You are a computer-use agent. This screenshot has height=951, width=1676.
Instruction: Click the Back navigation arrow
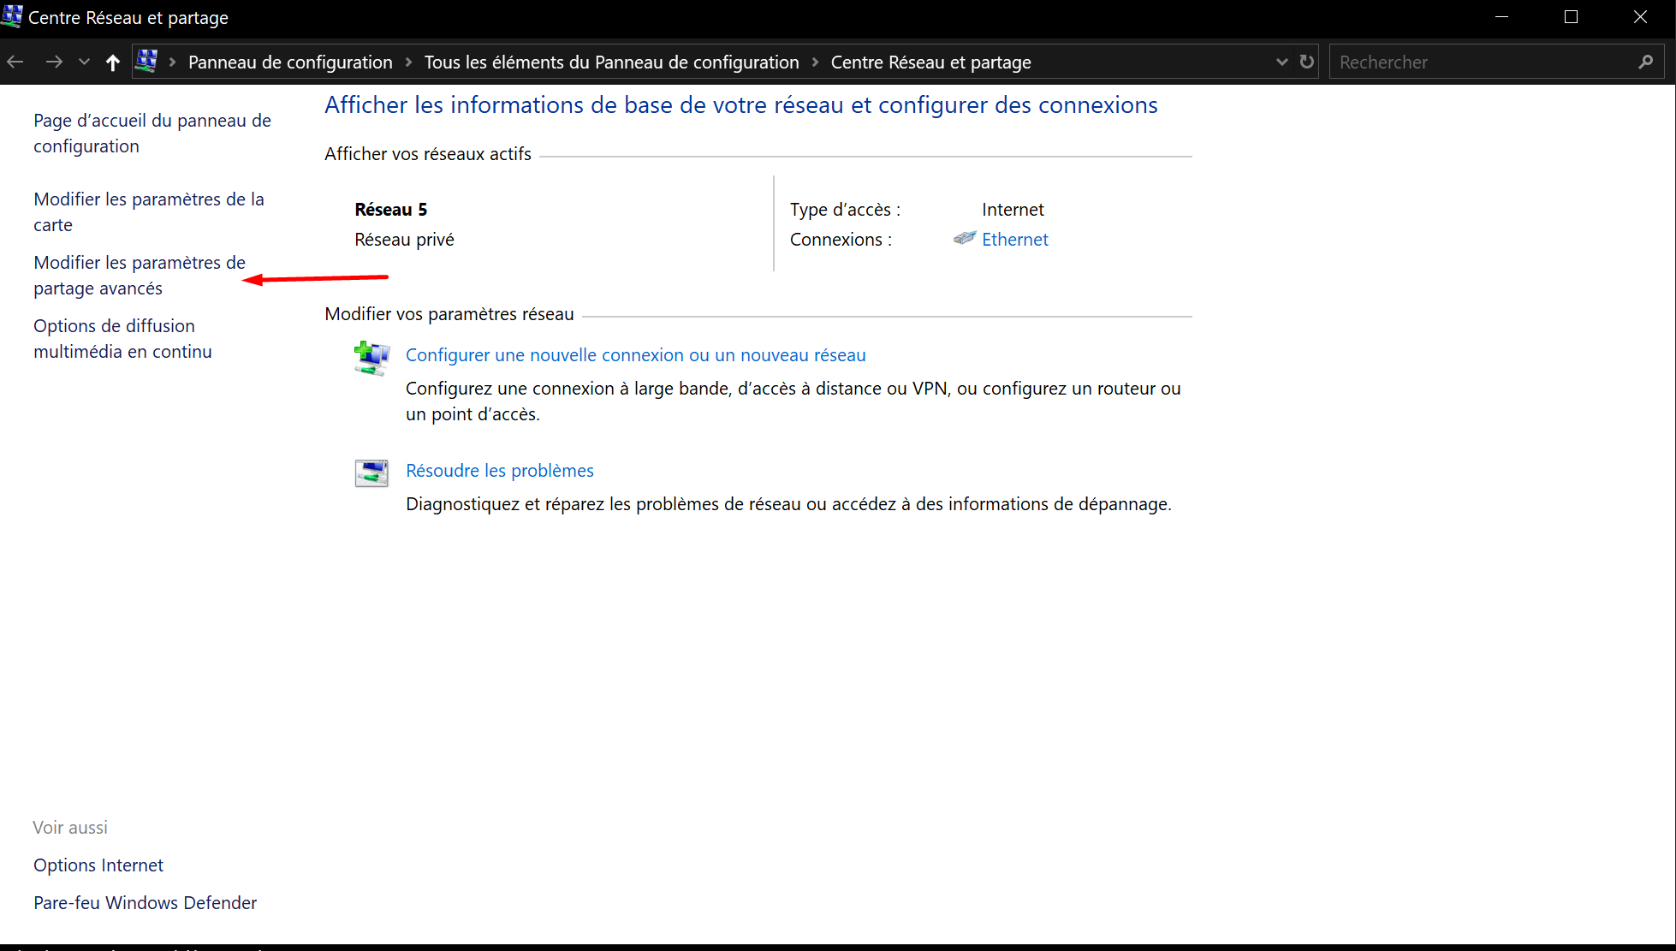[15, 62]
